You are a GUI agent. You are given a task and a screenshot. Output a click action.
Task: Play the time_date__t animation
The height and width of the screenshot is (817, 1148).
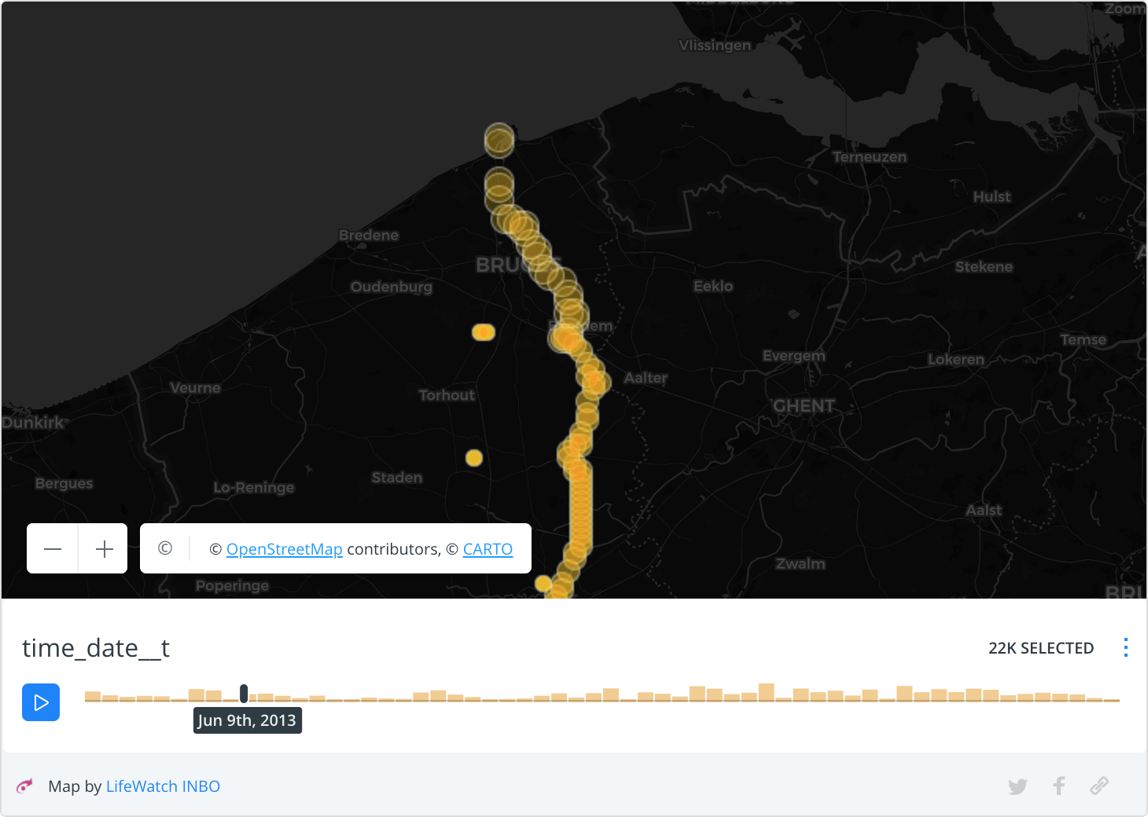41,702
